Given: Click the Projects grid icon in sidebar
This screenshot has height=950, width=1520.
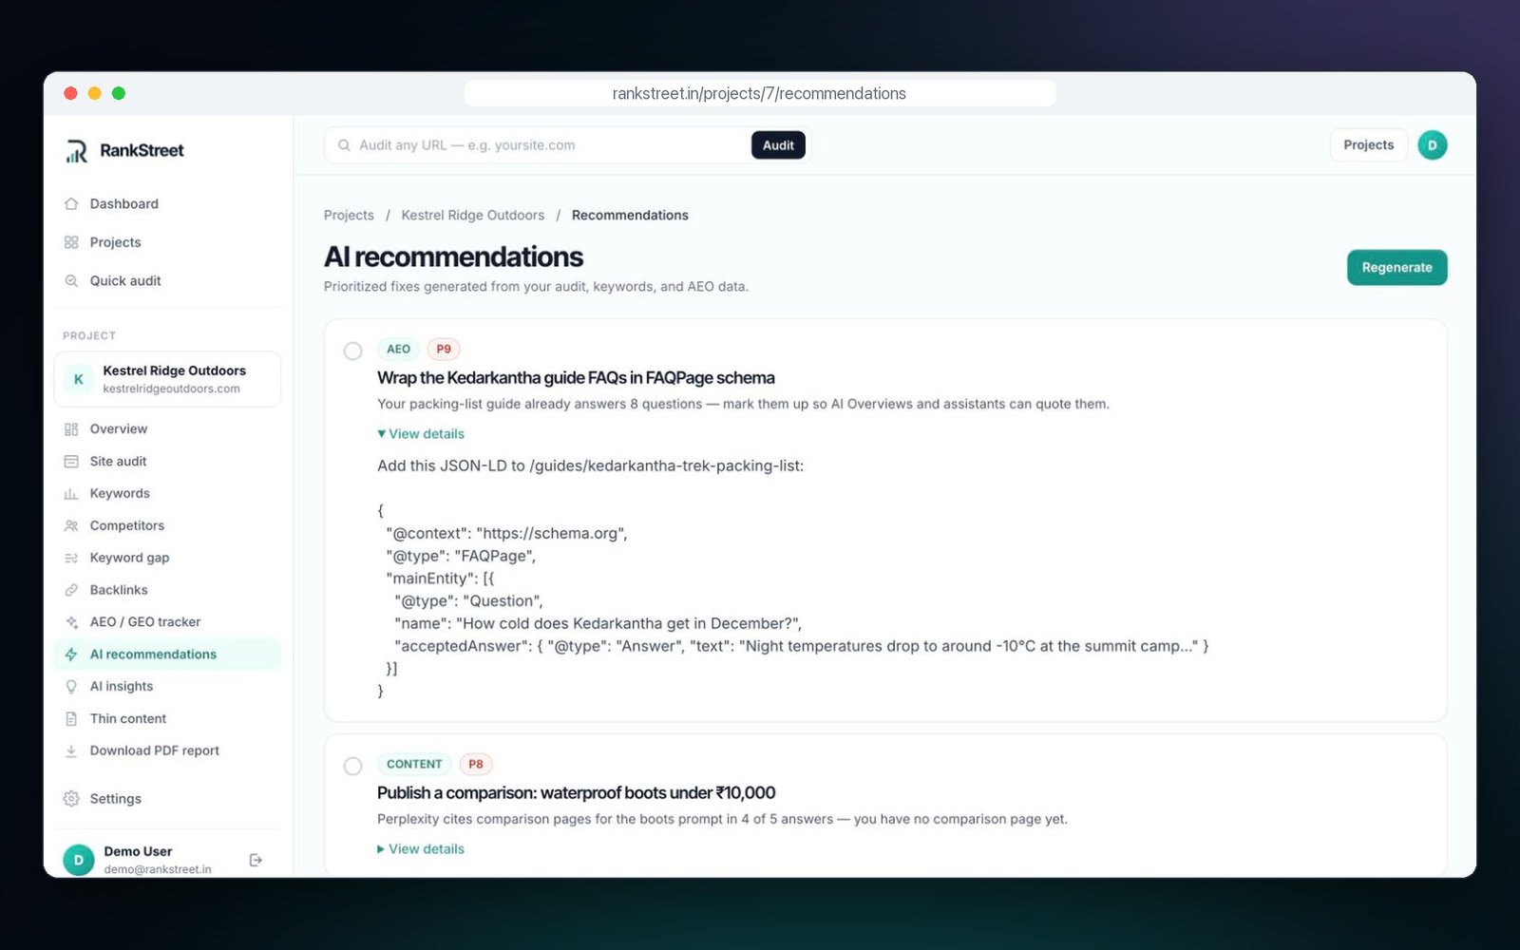Looking at the screenshot, I should pos(71,242).
